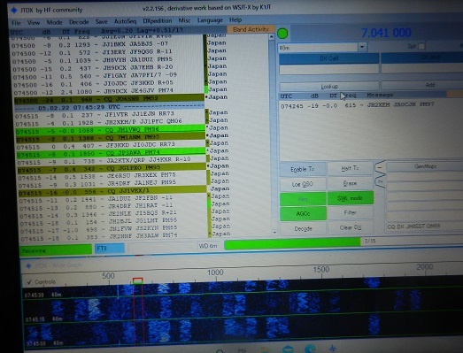
Task: Click the Band Activity scrollbar up arrow
Action: [x=272, y=37]
